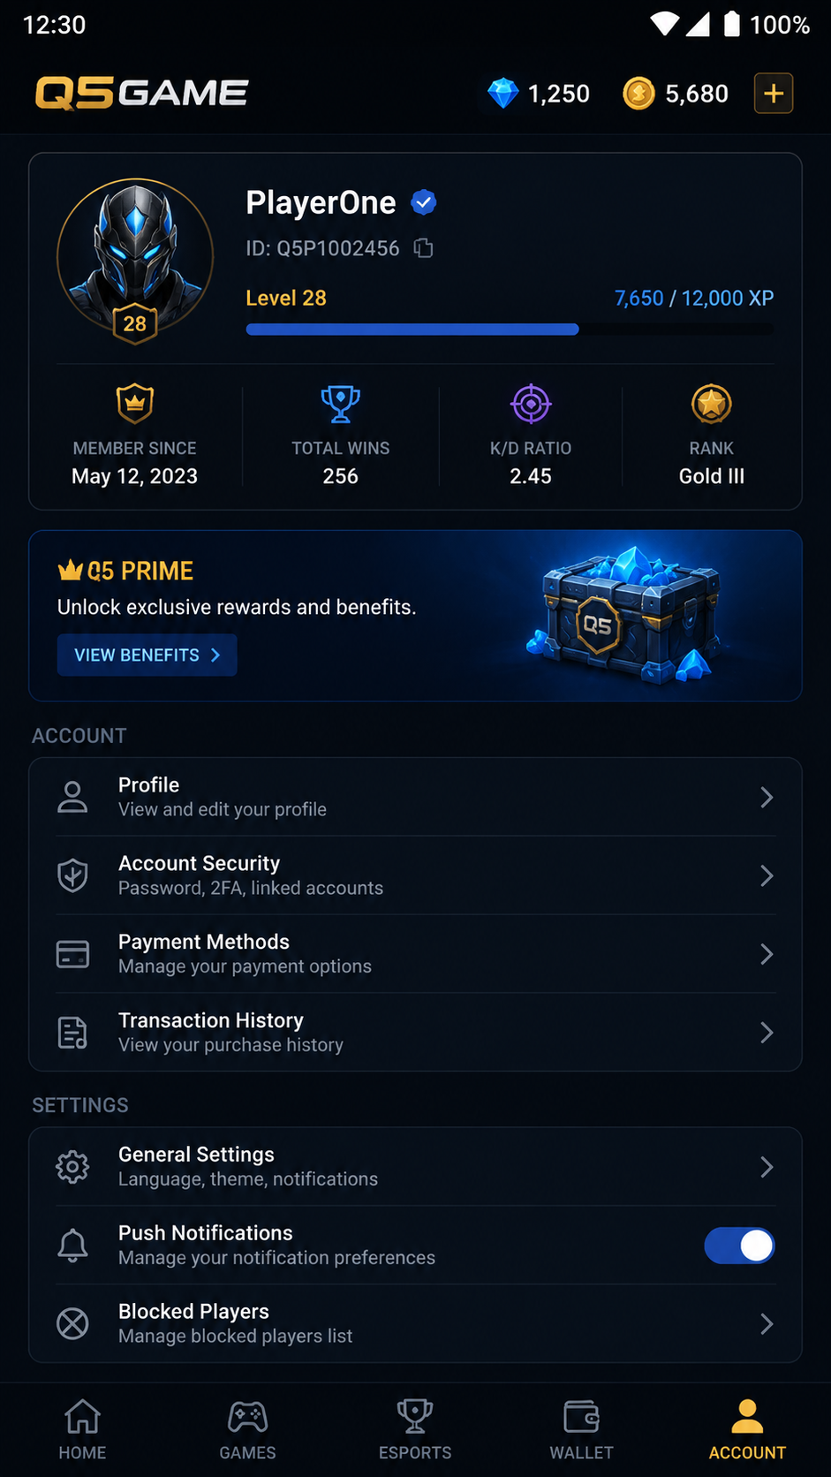
Task: Tap the Member Since crown shield icon
Action: pos(135,404)
